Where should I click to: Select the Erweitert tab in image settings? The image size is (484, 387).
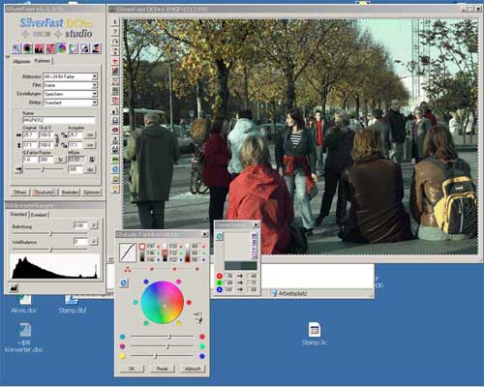point(39,215)
